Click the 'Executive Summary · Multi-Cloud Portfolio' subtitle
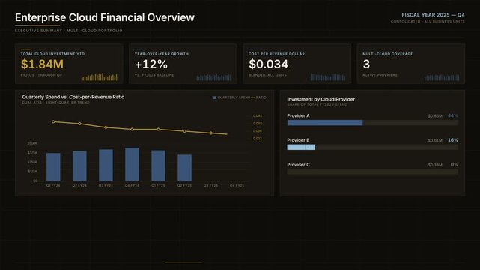The image size is (480, 270). [x=69, y=31]
